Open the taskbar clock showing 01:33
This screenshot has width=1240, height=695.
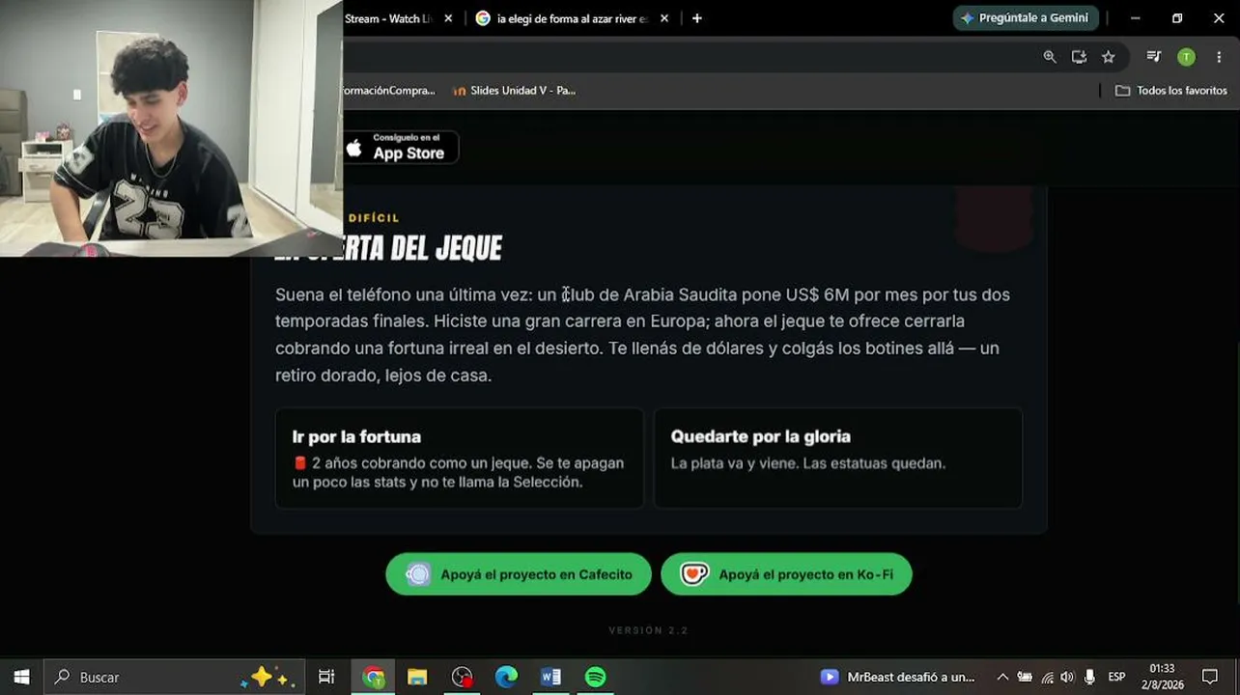(x=1163, y=677)
